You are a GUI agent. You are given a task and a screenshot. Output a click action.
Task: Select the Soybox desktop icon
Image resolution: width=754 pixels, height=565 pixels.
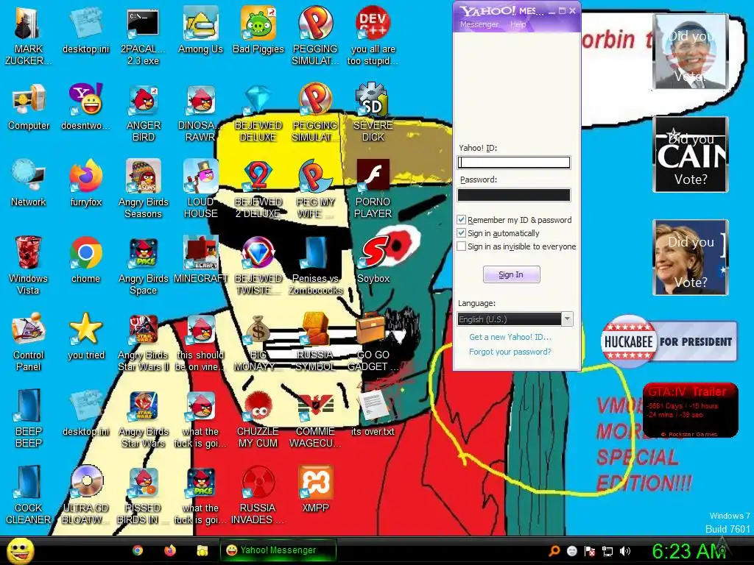tap(373, 260)
